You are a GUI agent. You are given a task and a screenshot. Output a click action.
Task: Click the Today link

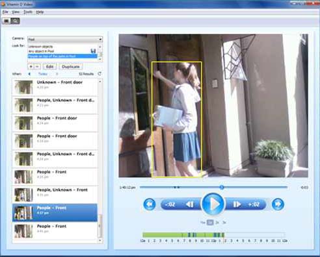(x=43, y=74)
